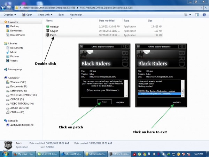Select the Patch application file
The height and width of the screenshot is (157, 209).
[x=104, y=35]
